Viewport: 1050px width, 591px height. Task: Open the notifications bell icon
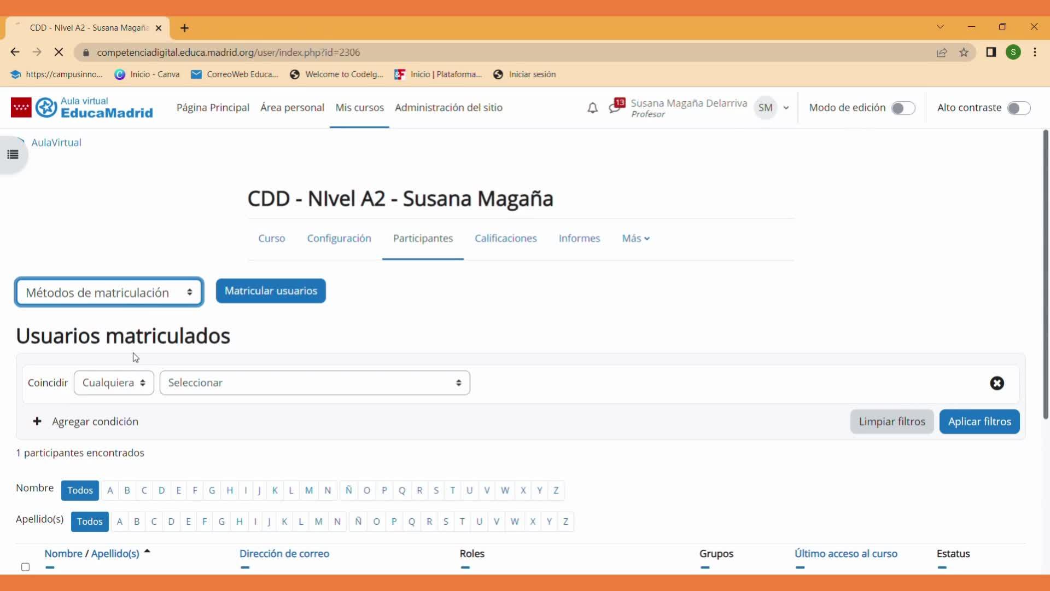[x=592, y=108]
